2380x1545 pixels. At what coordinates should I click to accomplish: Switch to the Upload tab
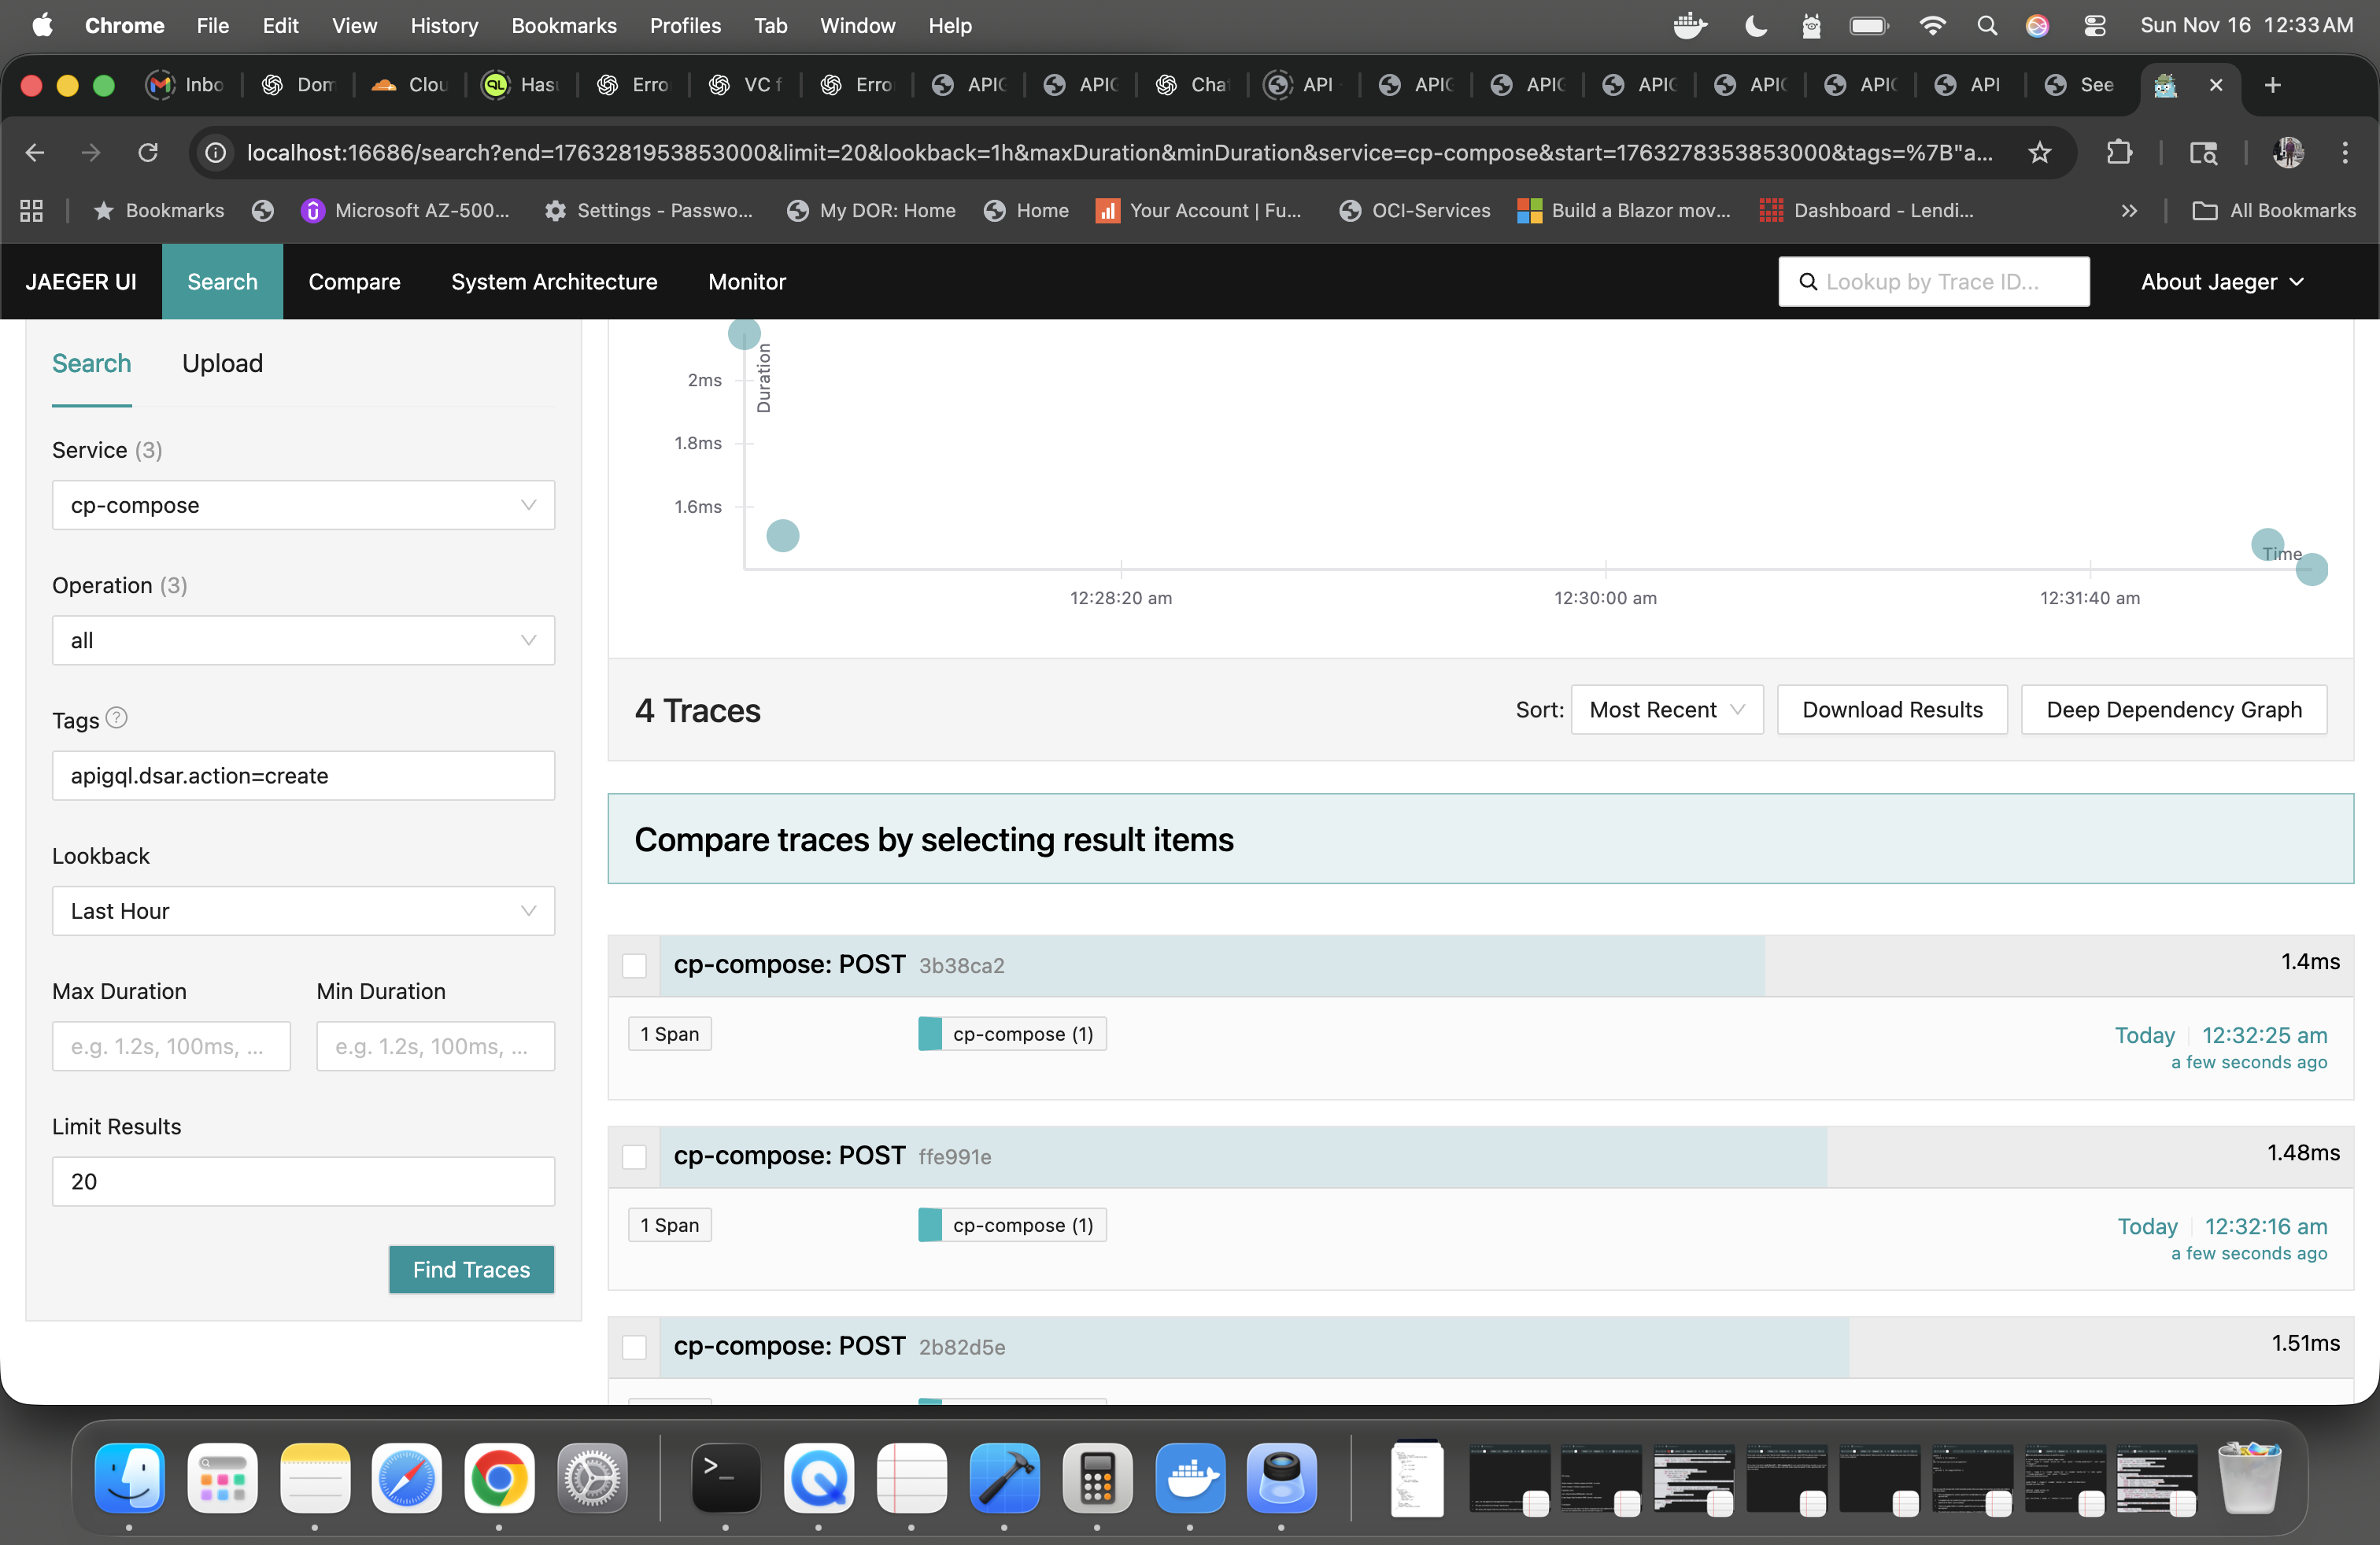tap(222, 363)
